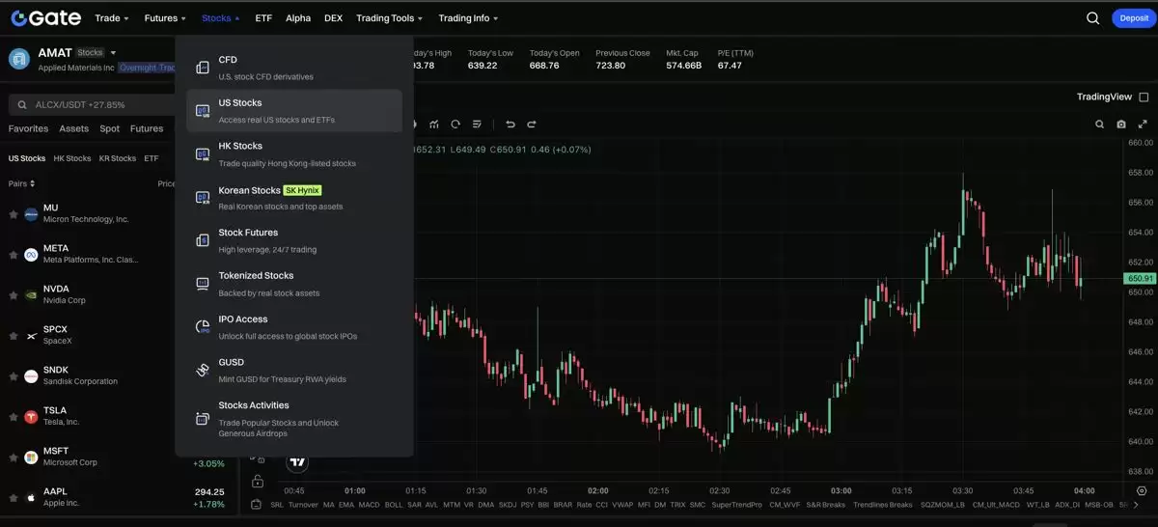This screenshot has width=1158, height=527.
Task: Sort the list by Pairs column
Action: click(x=22, y=183)
